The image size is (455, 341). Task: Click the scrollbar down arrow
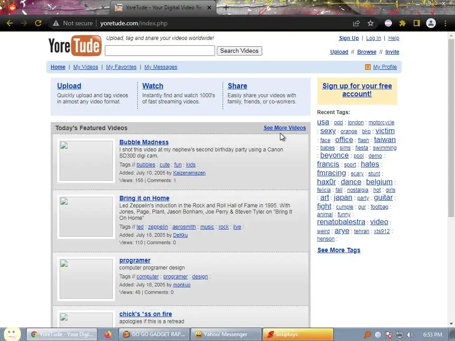pyautogui.click(x=451, y=323)
